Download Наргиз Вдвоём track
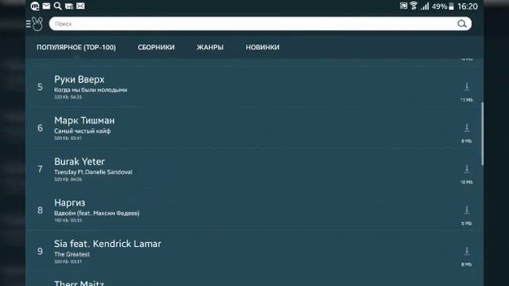Screen dimensions: 509x286 [467, 210]
